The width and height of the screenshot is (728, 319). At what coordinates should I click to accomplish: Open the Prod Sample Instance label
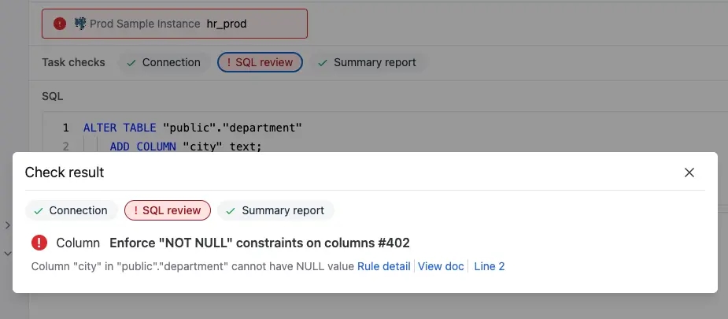tap(145, 24)
